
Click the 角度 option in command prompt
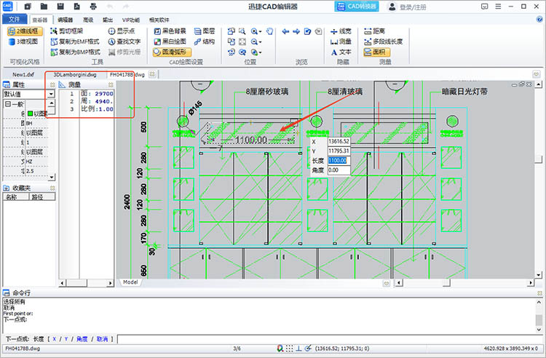(x=82, y=339)
